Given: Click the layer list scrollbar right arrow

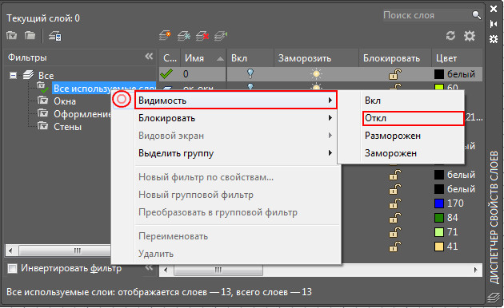Looking at the screenshot, I should 476,270.
